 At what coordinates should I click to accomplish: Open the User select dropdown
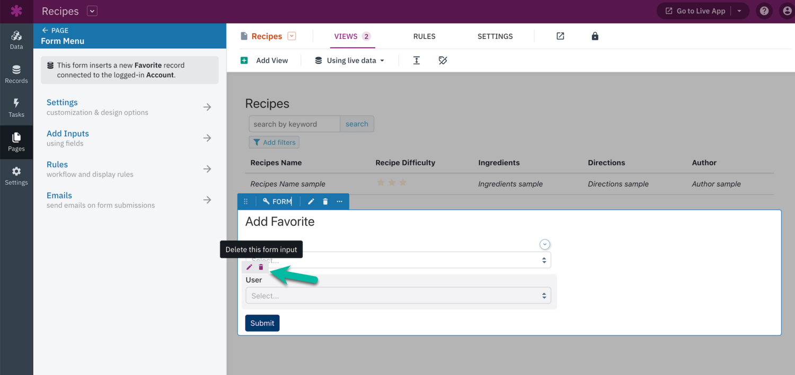pyautogui.click(x=398, y=296)
